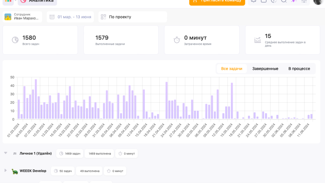Open the apps grid icon
Viewport: 325px width, 183px height.
[x=304, y=1]
